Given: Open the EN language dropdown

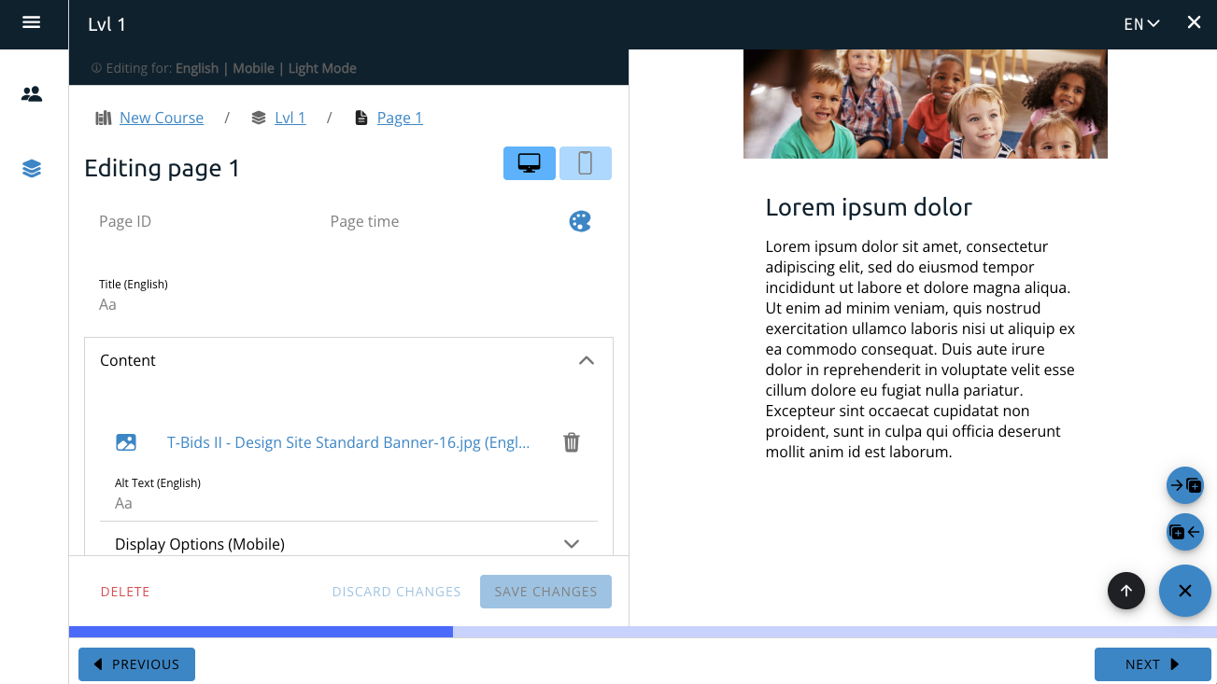Looking at the screenshot, I should point(1141,24).
